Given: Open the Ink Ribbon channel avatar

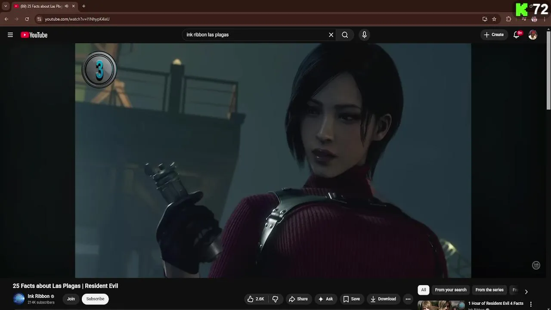Looking at the screenshot, I should coord(19,299).
